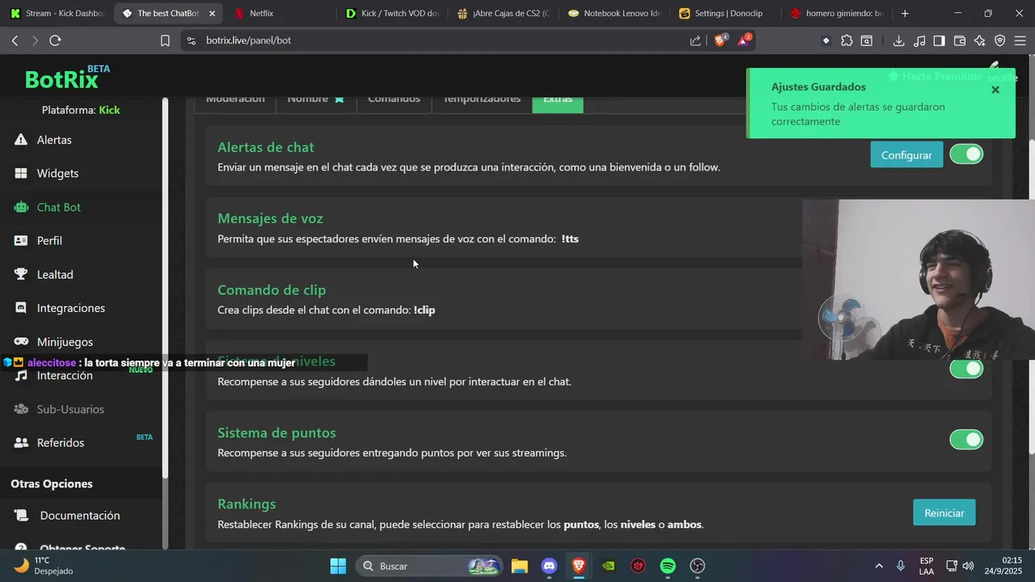The height and width of the screenshot is (582, 1035).
Task: Switch to Abre Cajas de CS2 tab
Action: tap(503, 13)
